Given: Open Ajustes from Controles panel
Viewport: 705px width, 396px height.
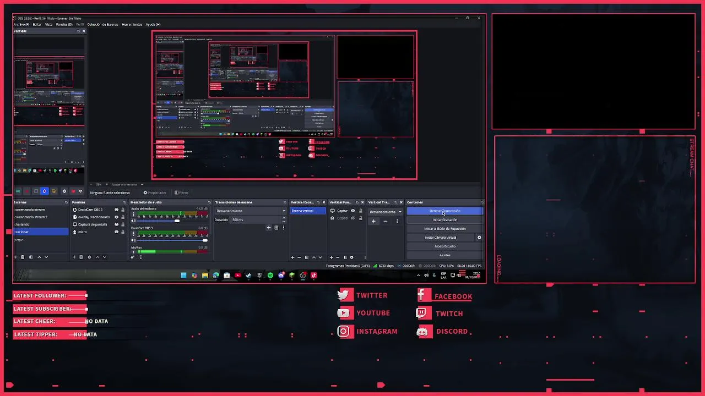Looking at the screenshot, I should tap(444, 255).
